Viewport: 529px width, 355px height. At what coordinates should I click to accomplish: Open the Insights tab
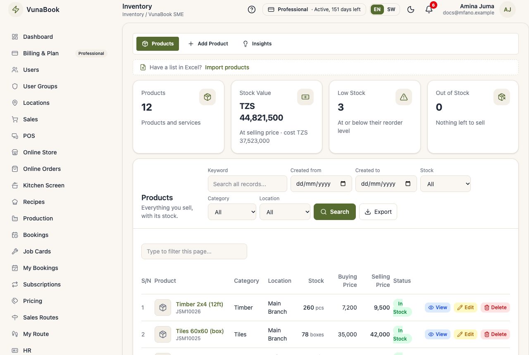pyautogui.click(x=257, y=44)
